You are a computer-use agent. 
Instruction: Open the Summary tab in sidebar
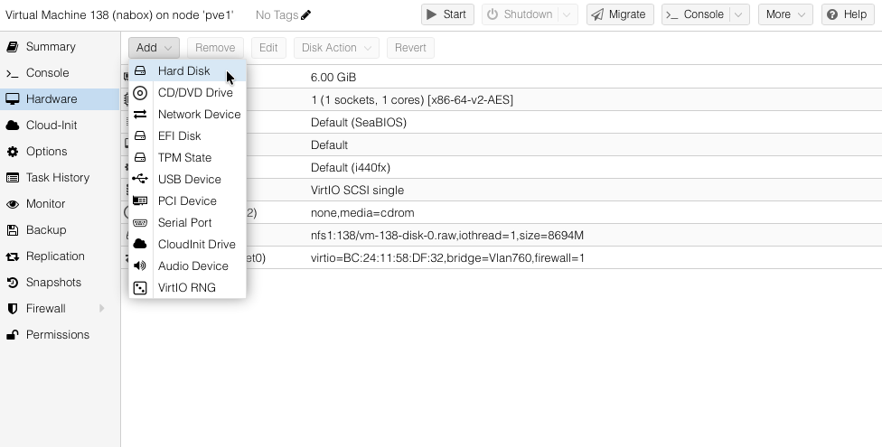click(60, 47)
